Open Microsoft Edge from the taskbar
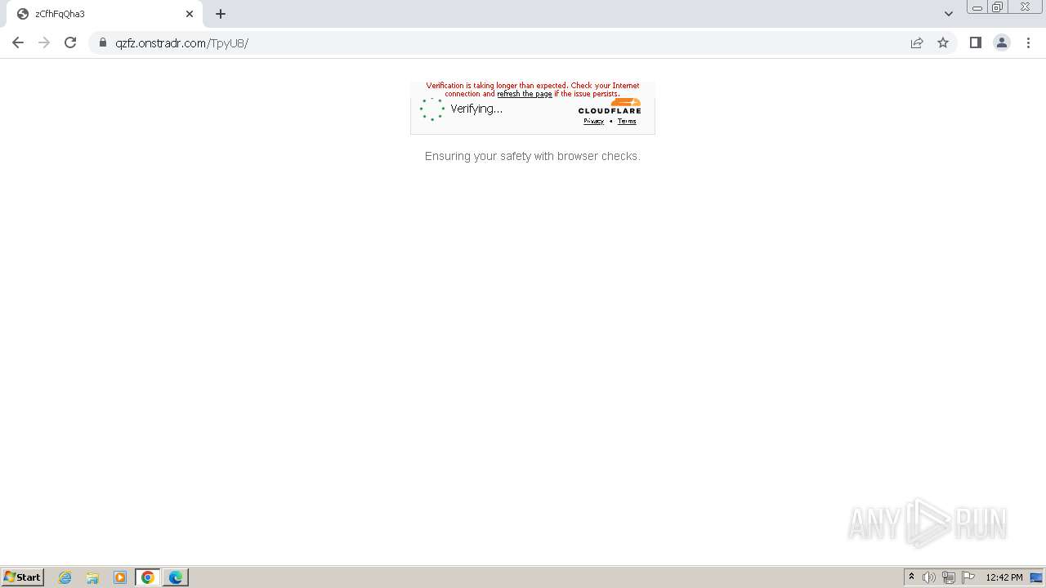Image resolution: width=1046 pixels, height=588 pixels. (176, 577)
